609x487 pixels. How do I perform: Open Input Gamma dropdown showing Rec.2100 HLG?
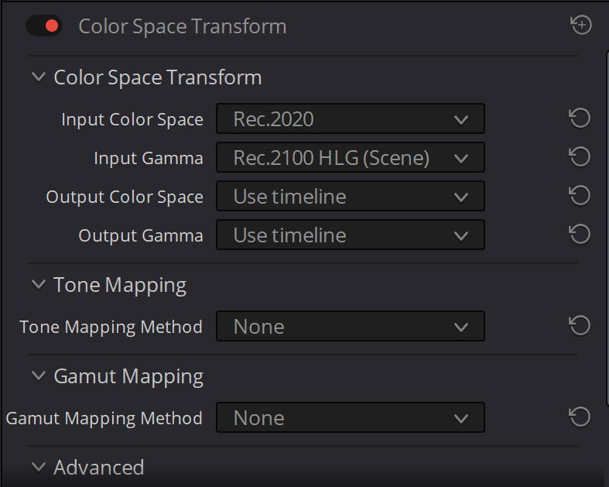click(351, 157)
